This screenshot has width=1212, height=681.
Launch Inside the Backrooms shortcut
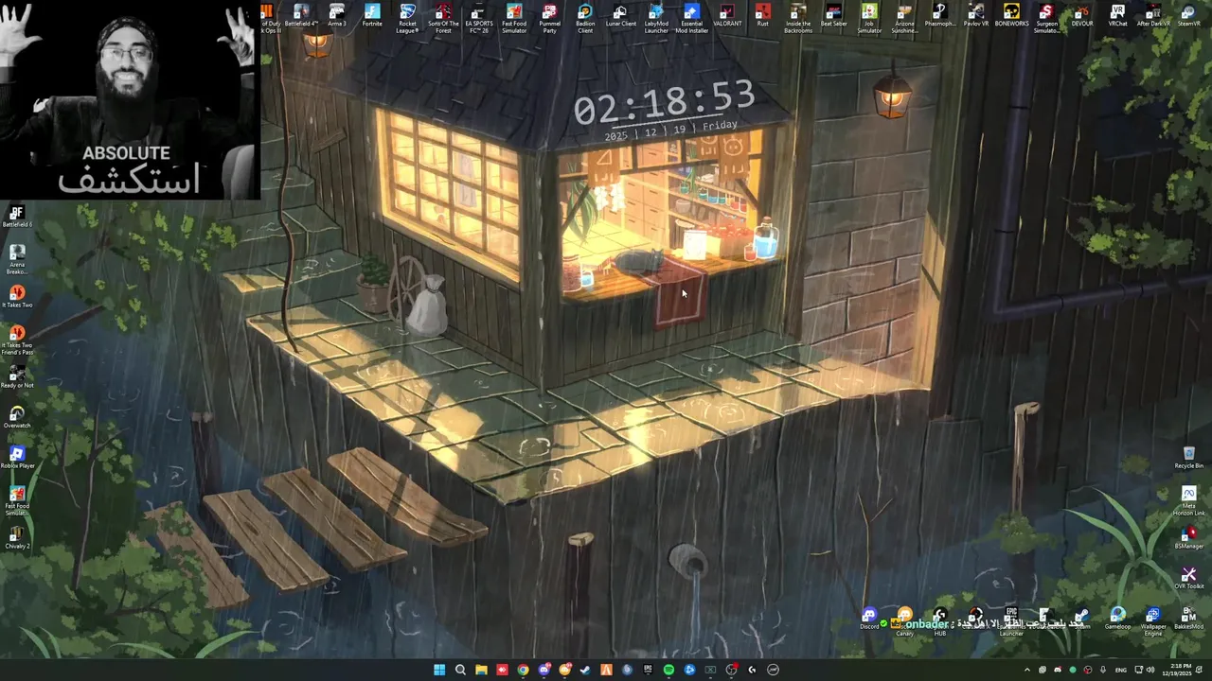click(x=798, y=18)
